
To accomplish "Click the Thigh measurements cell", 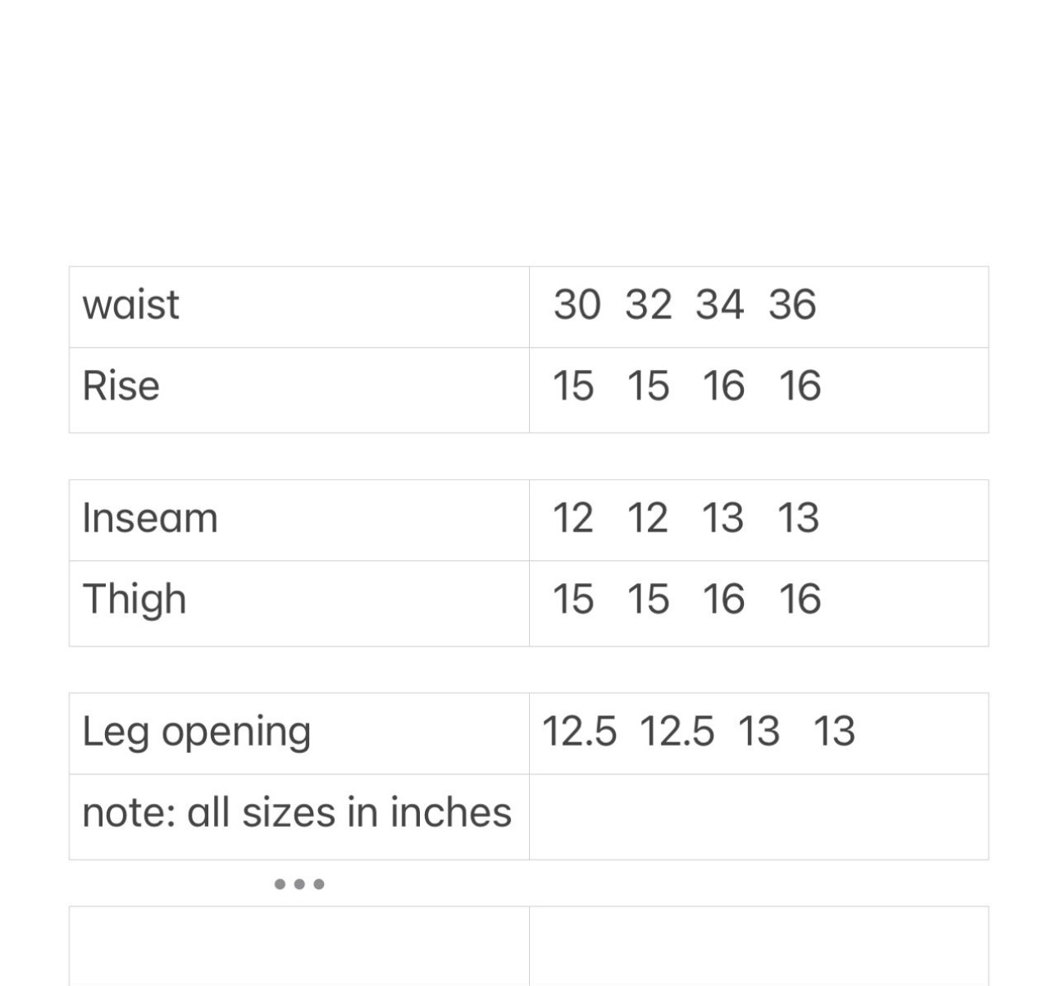I will click(759, 600).
